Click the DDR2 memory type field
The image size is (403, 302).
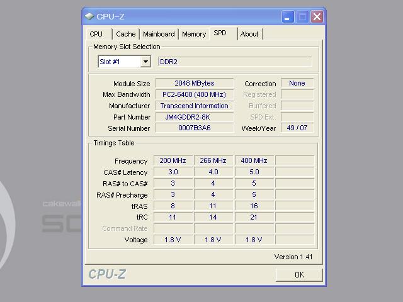click(x=235, y=62)
